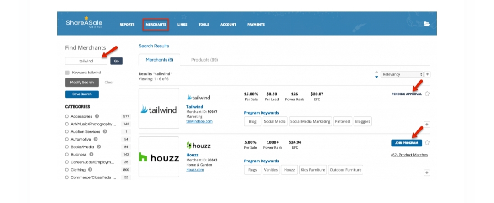
Task: Select the Automotive category radio
Action: pyautogui.click(x=67, y=139)
